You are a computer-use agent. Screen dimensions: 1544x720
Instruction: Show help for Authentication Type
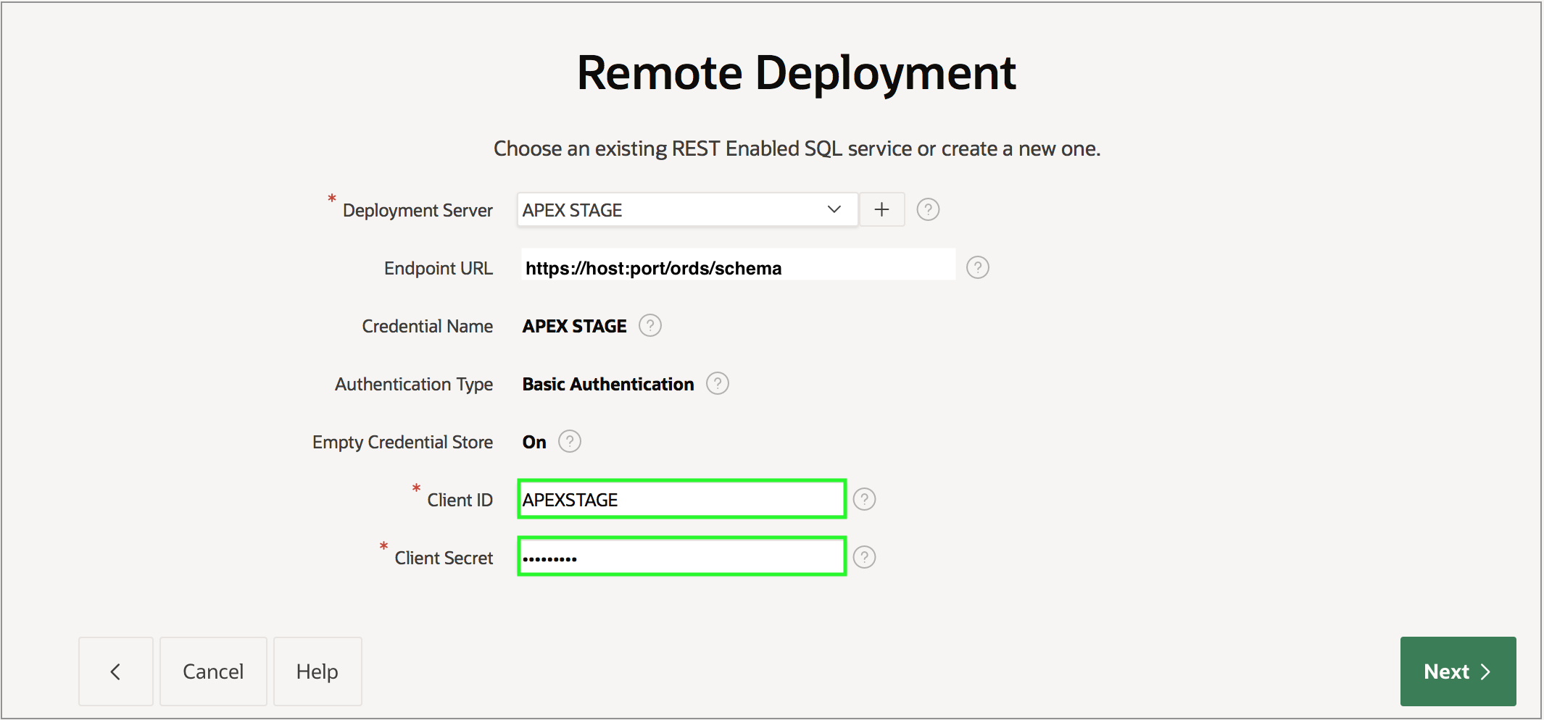[x=718, y=384]
